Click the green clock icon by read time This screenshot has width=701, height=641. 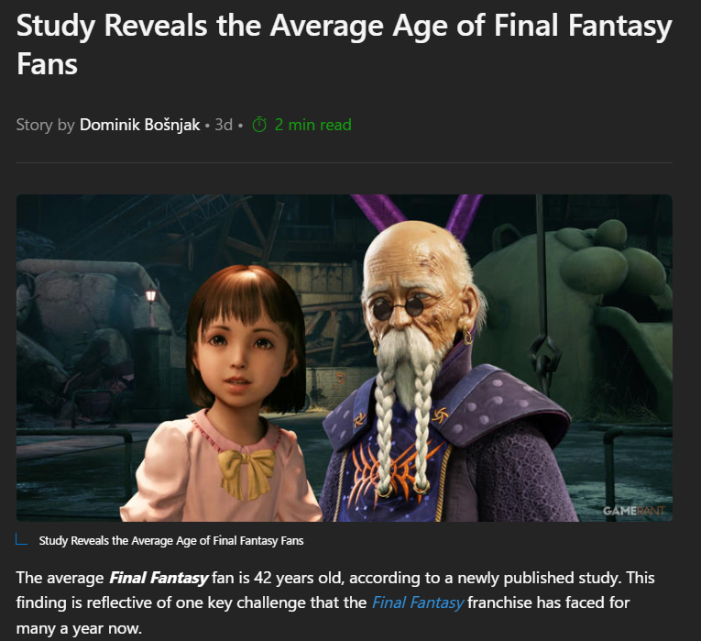259,125
